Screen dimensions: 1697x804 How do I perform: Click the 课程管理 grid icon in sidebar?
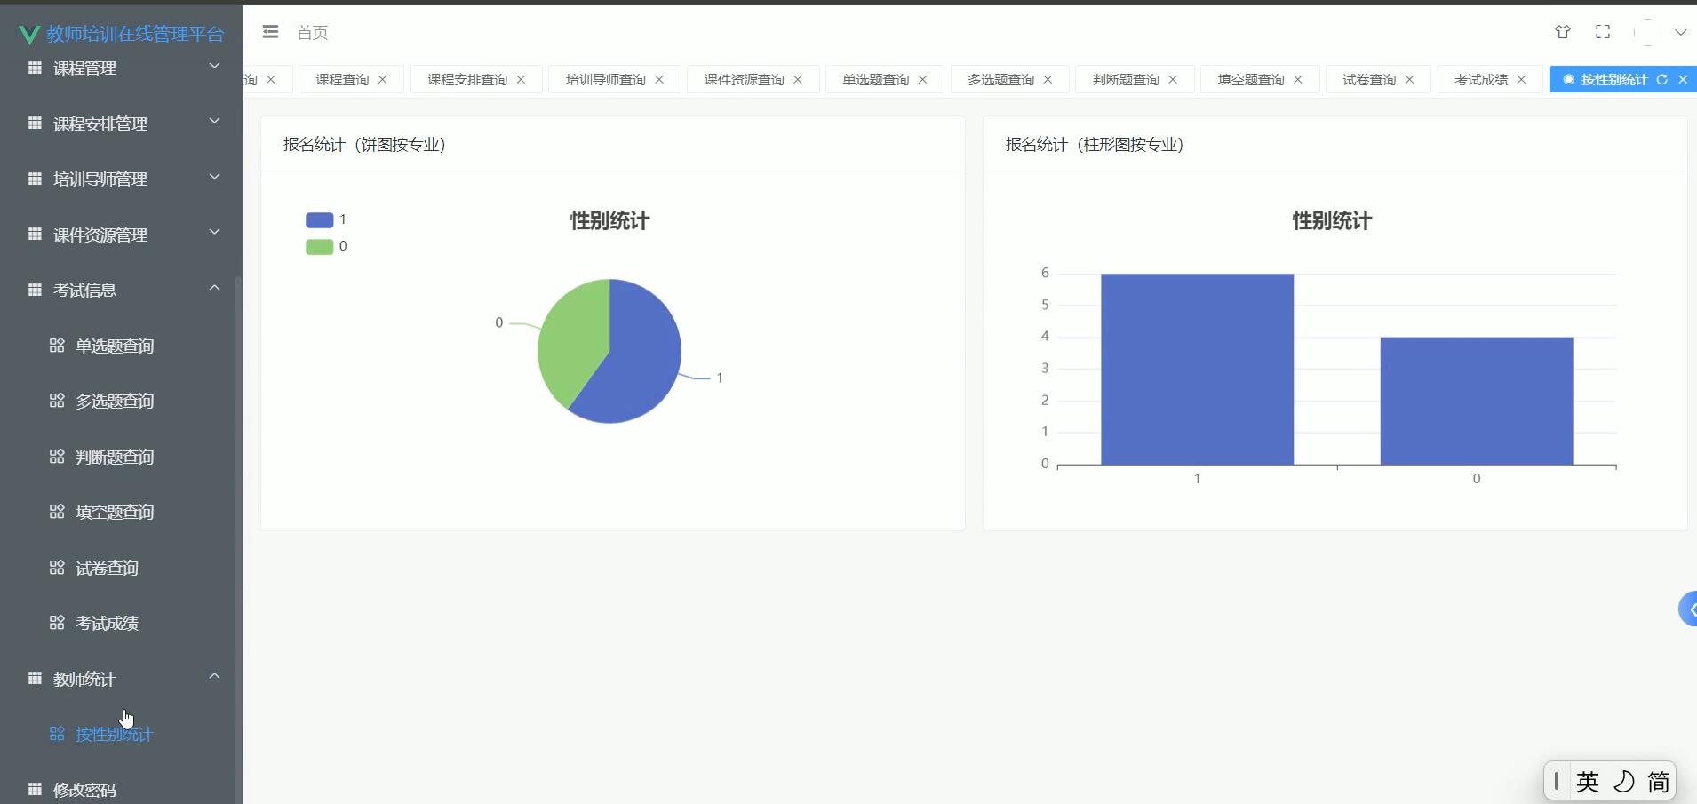point(34,67)
